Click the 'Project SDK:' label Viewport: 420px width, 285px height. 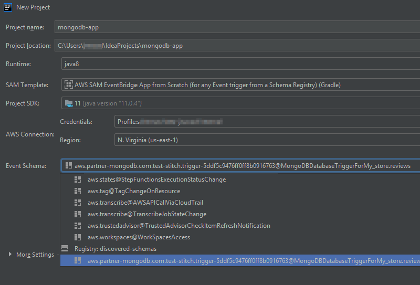[23, 103]
